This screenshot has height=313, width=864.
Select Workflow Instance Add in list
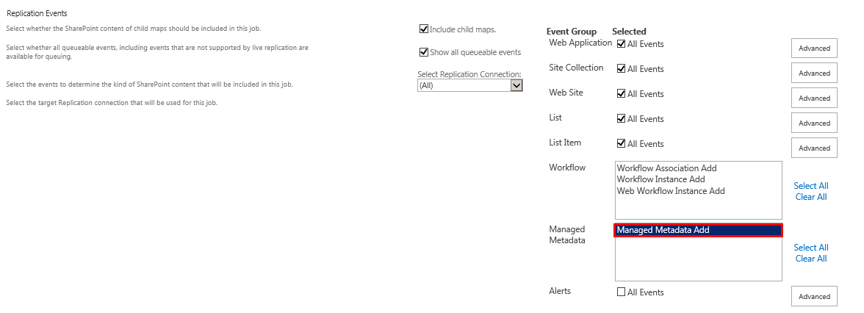click(660, 179)
